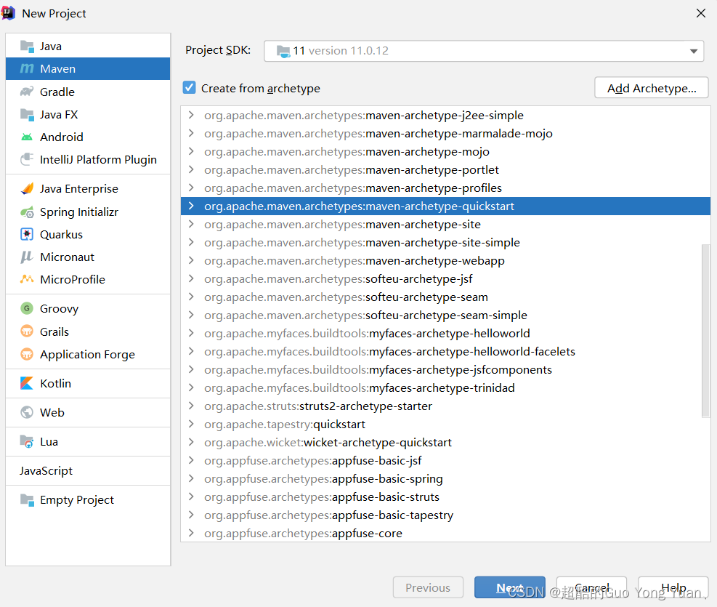Image resolution: width=717 pixels, height=607 pixels.
Task: Select maven-archetype-site row
Action: pyautogui.click(x=445, y=224)
